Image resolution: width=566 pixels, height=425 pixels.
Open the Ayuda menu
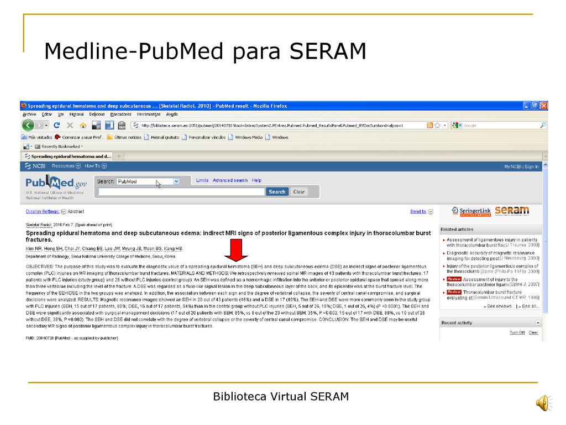click(x=172, y=114)
